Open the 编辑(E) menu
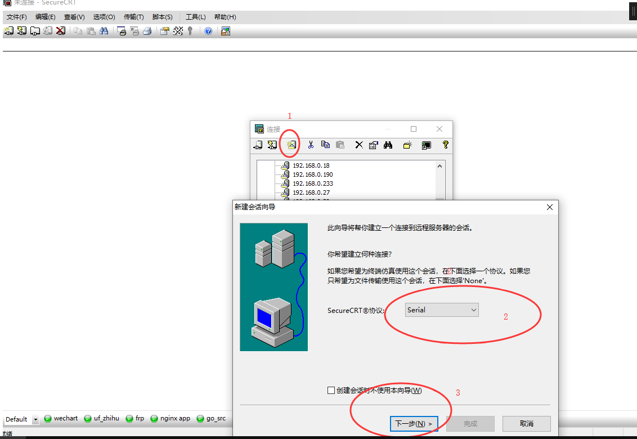Image resolution: width=637 pixels, height=439 pixels. pos(45,17)
